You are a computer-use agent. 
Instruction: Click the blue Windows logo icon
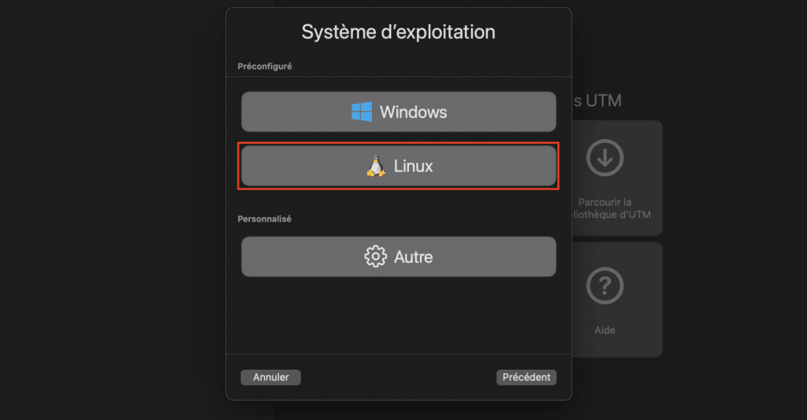362,112
